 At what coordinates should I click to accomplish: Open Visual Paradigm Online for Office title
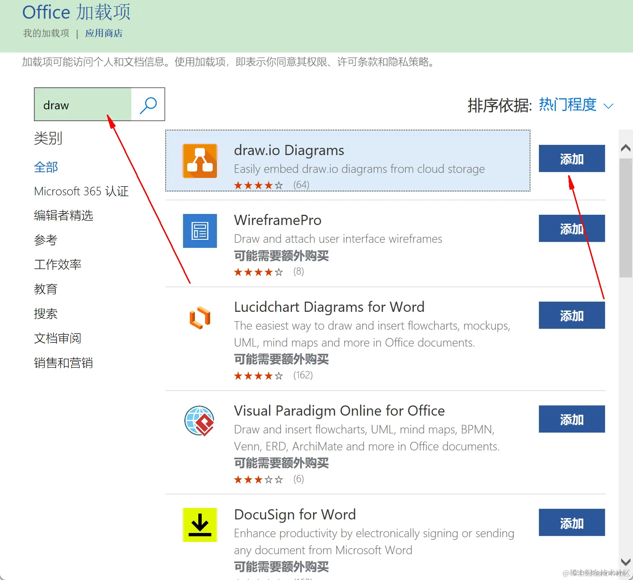pos(339,411)
